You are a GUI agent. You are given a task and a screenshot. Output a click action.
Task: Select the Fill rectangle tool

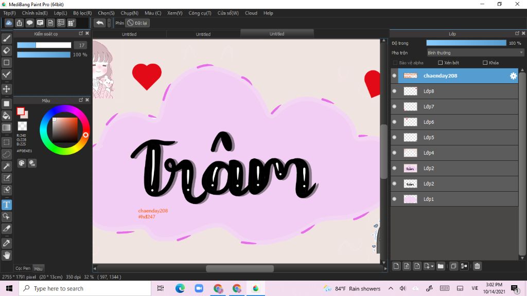[6, 104]
